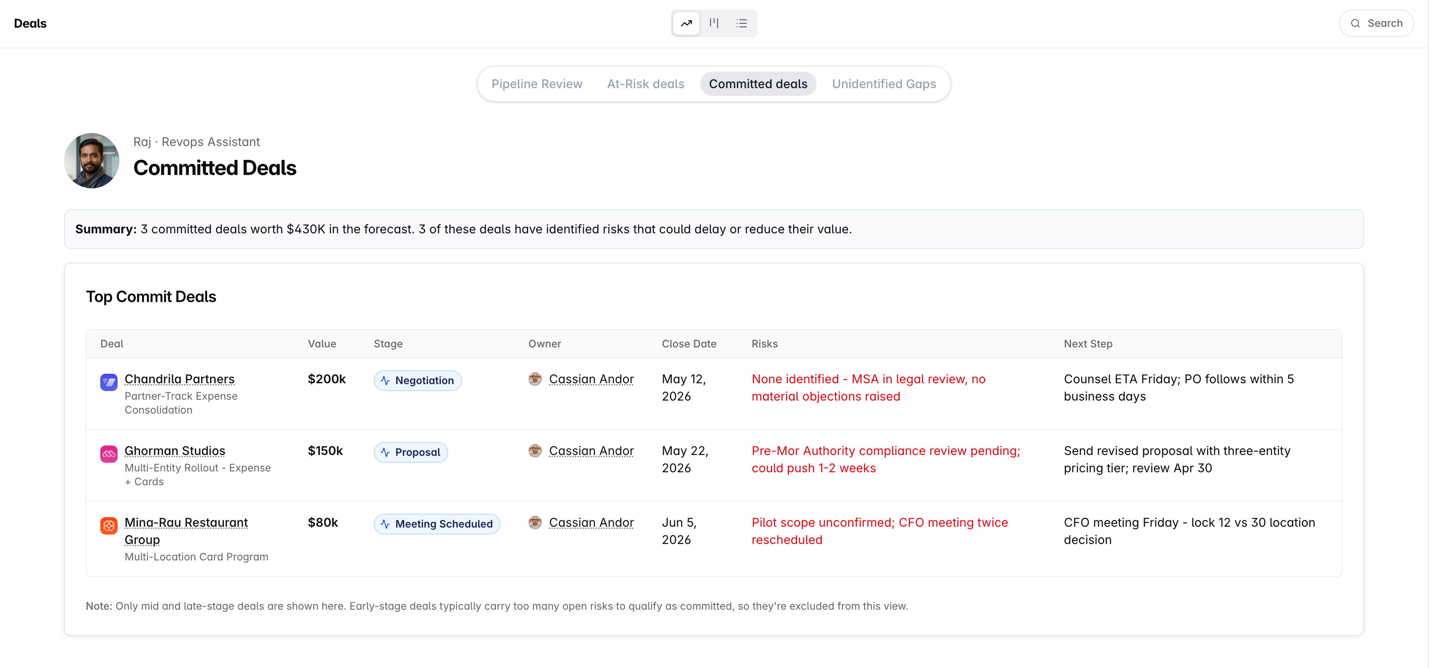Open the Chandrila Partners deal link
This screenshot has width=1429, height=668.
[179, 379]
